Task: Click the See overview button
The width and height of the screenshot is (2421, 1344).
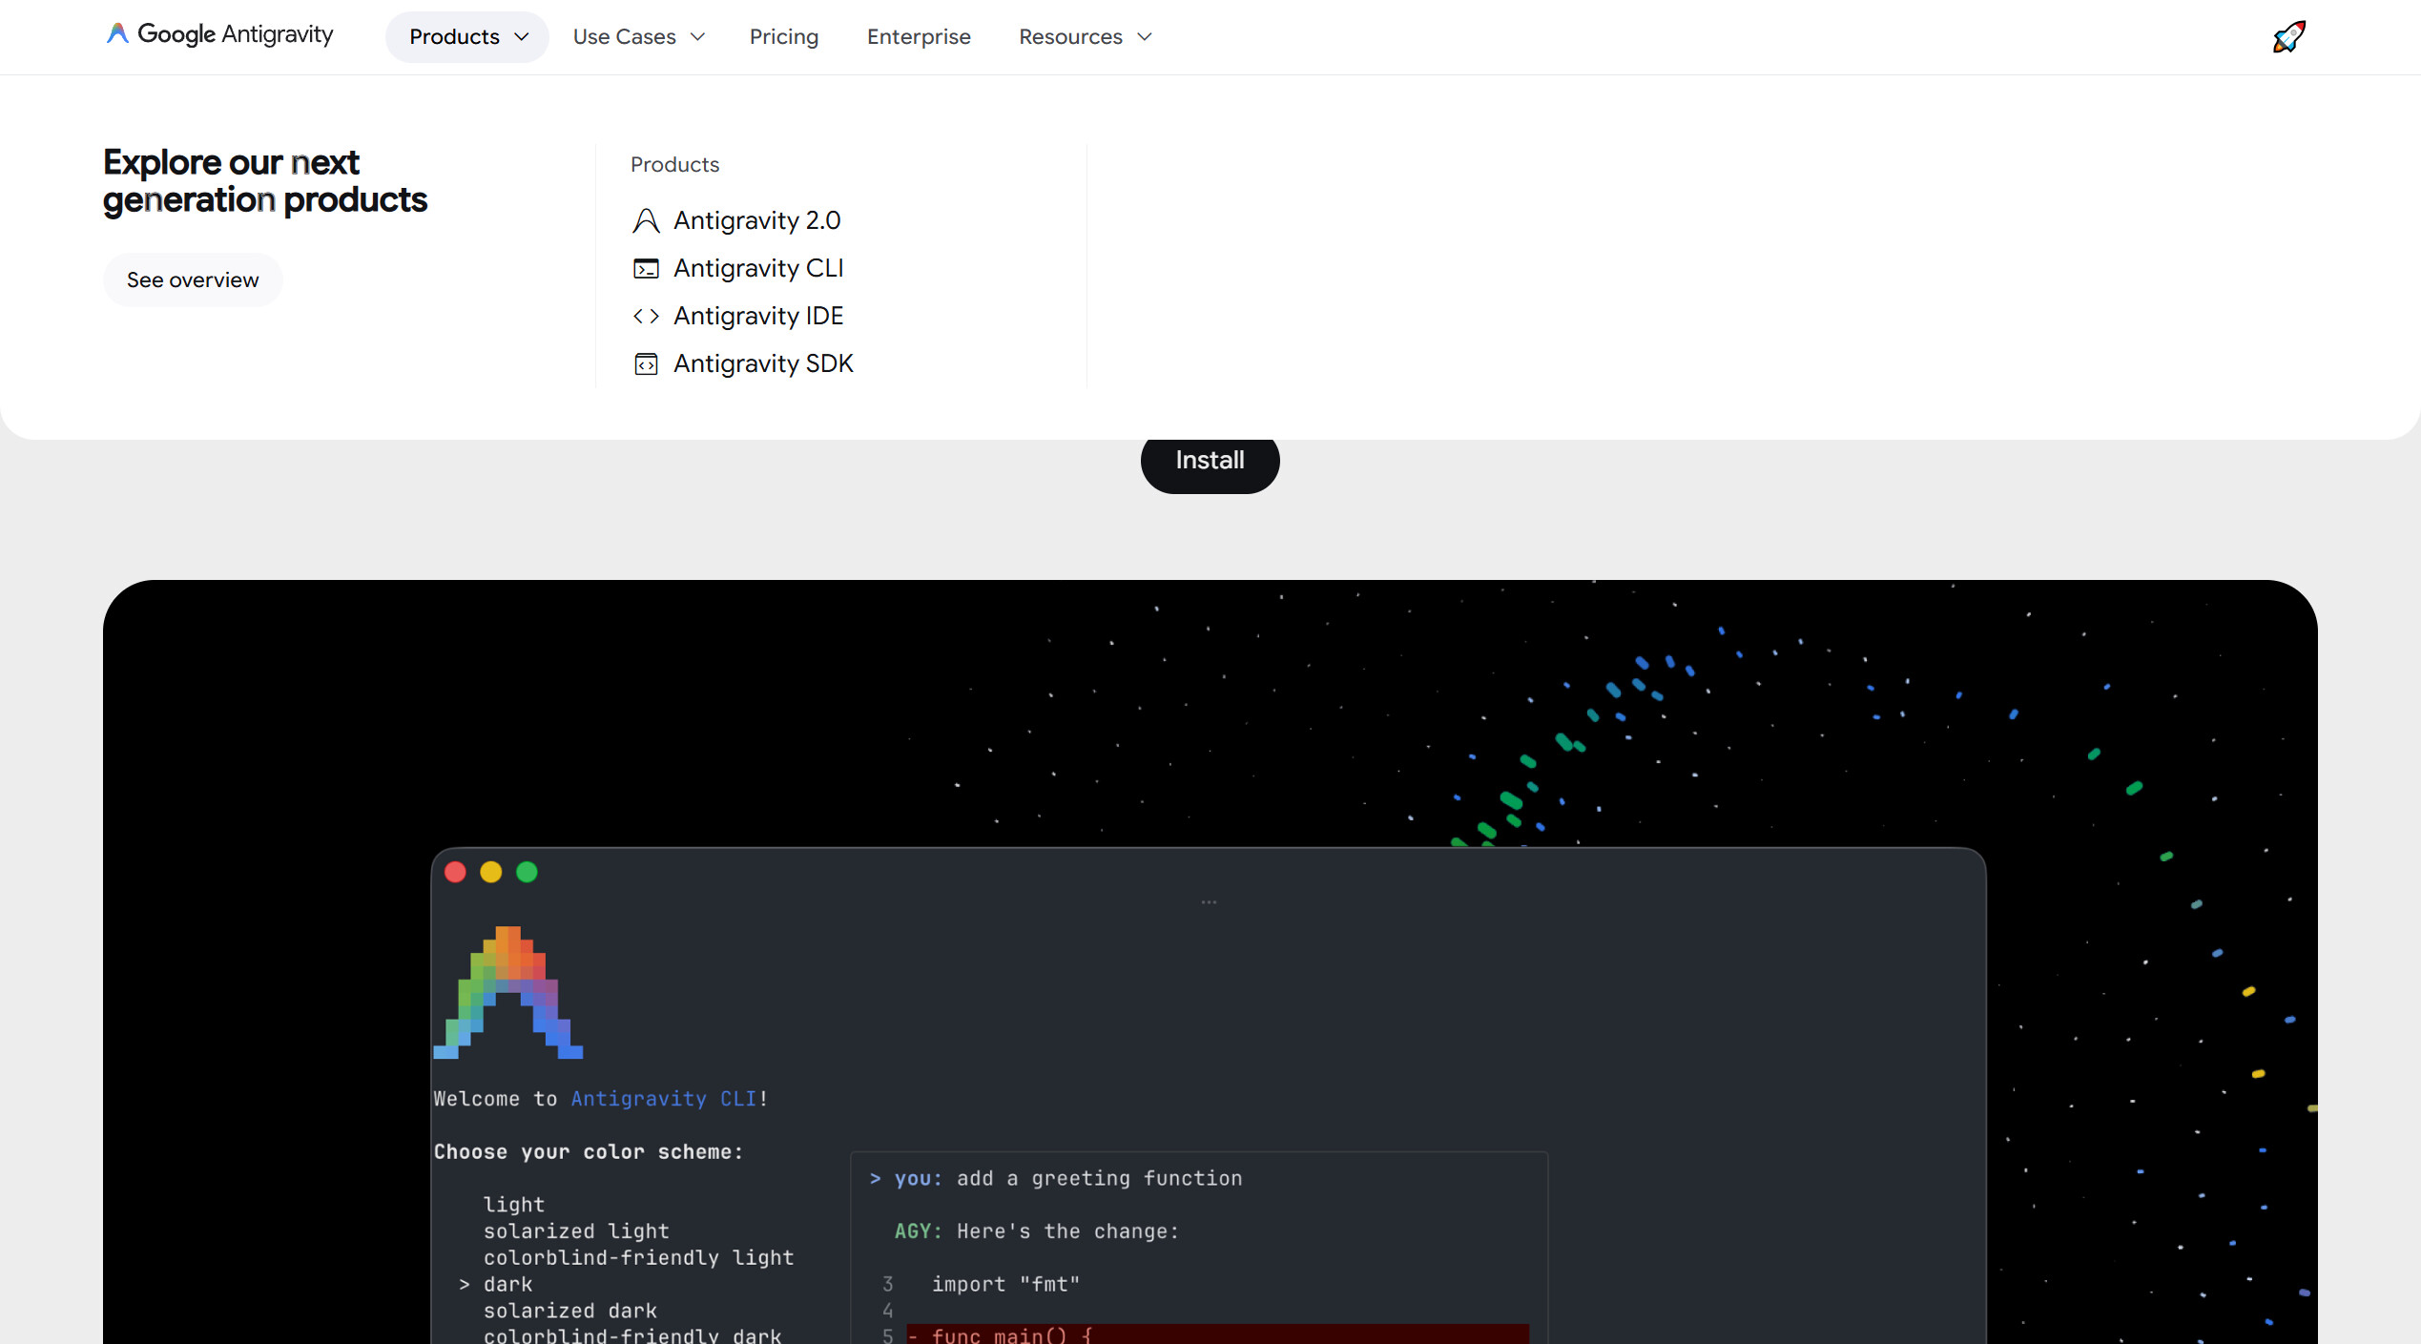Action: point(193,280)
